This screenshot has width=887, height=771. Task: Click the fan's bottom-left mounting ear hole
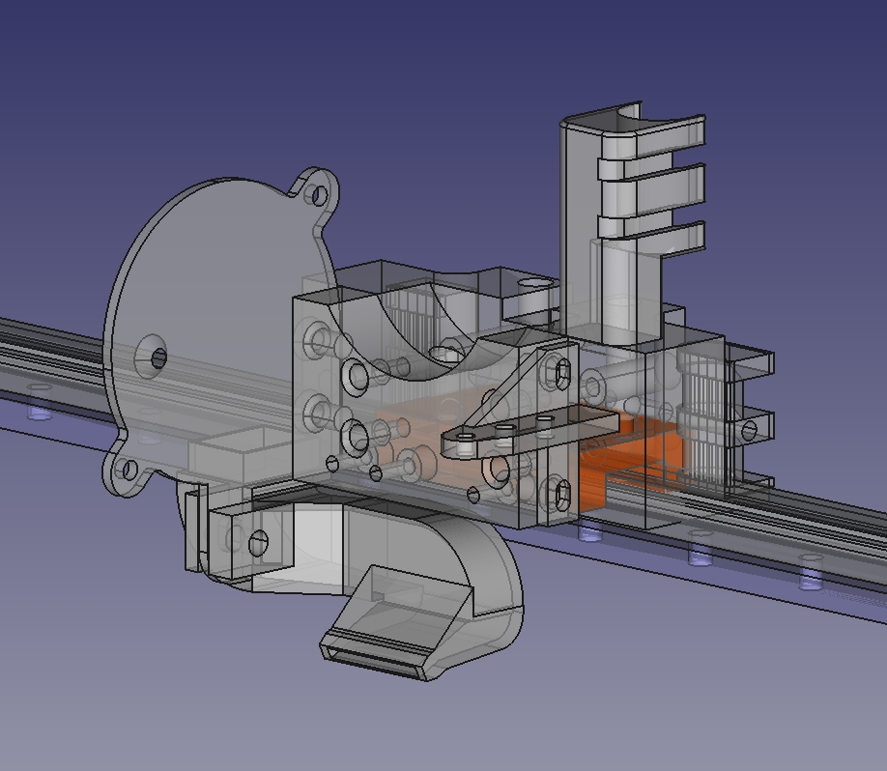126,471
